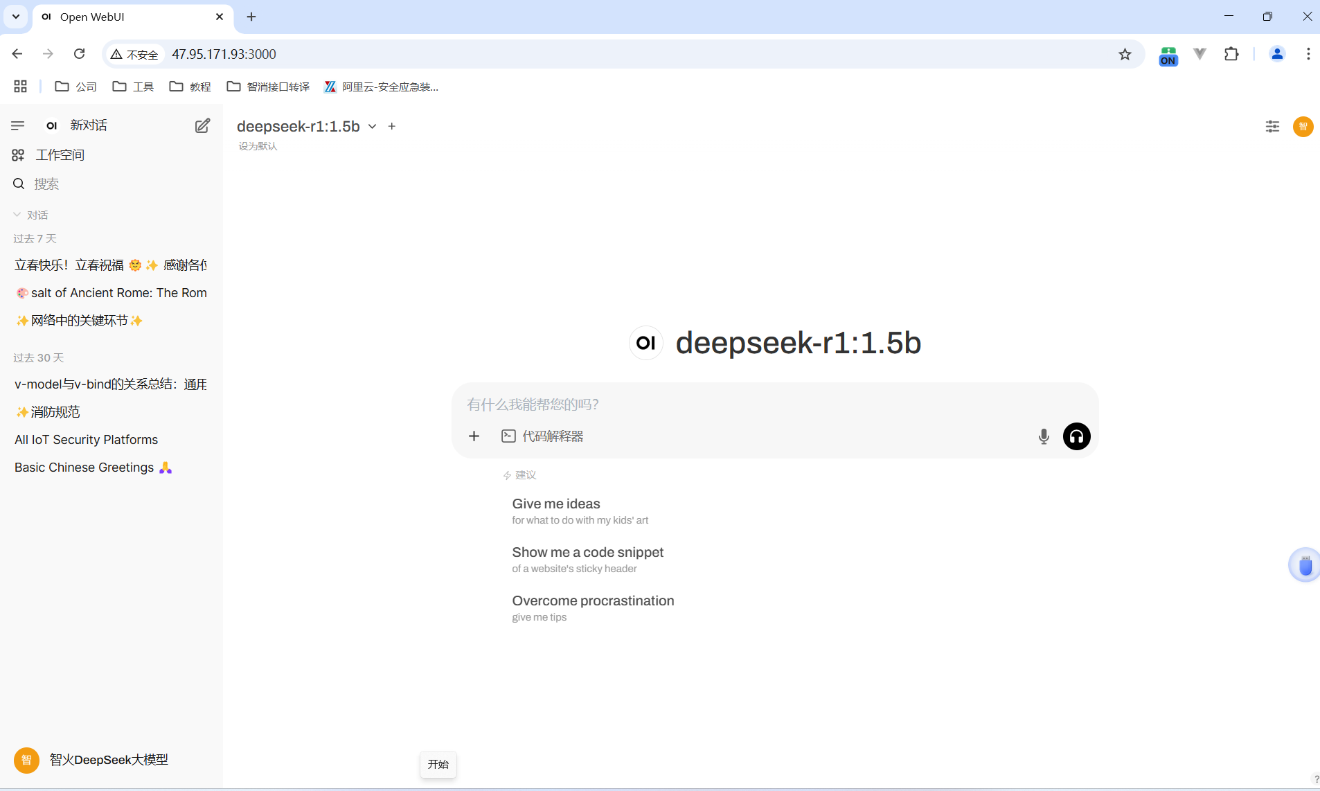Choose the 'Show me a code snippet' suggestion
This screenshot has height=791, width=1320.
tap(588, 560)
